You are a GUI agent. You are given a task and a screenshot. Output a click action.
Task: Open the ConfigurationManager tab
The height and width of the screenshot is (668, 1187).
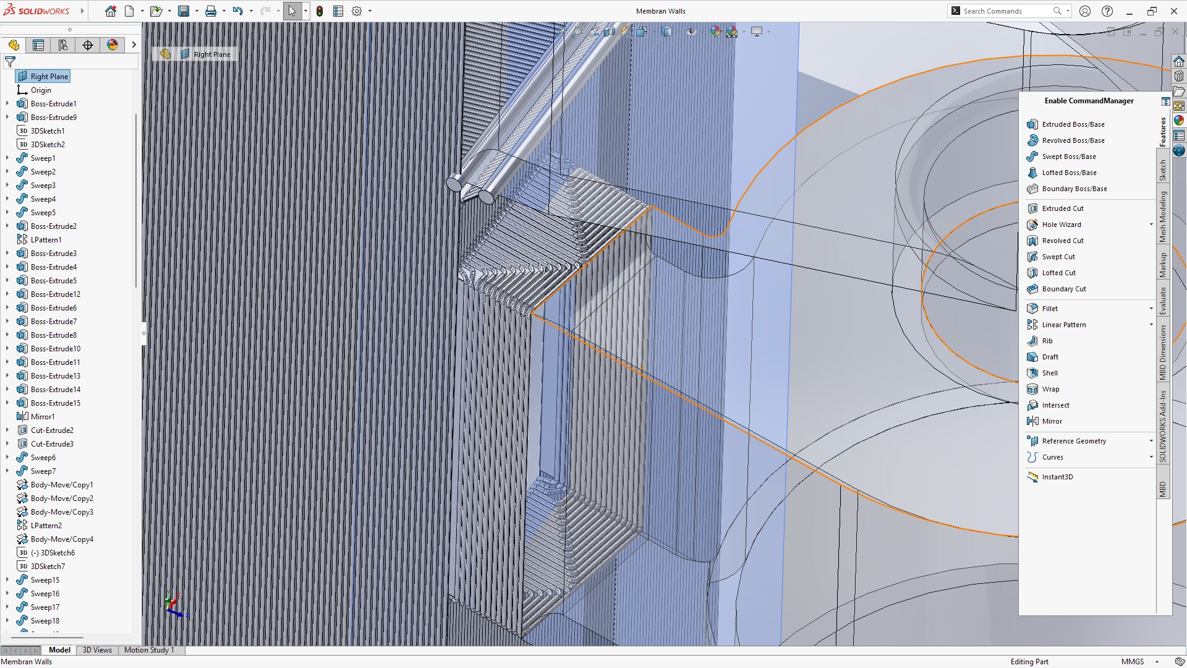point(62,45)
